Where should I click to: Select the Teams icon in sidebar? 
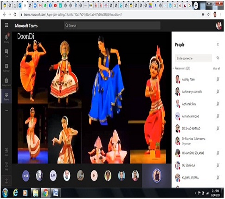click(6, 96)
